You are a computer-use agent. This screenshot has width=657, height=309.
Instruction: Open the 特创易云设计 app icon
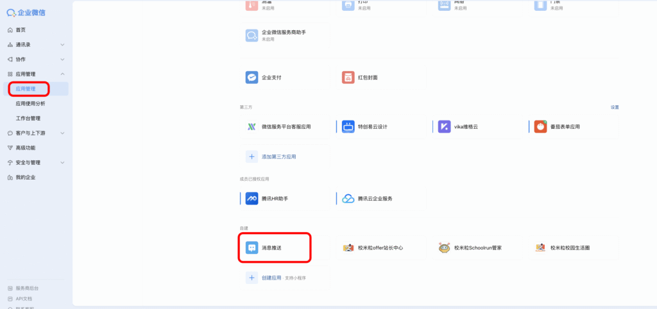(348, 126)
